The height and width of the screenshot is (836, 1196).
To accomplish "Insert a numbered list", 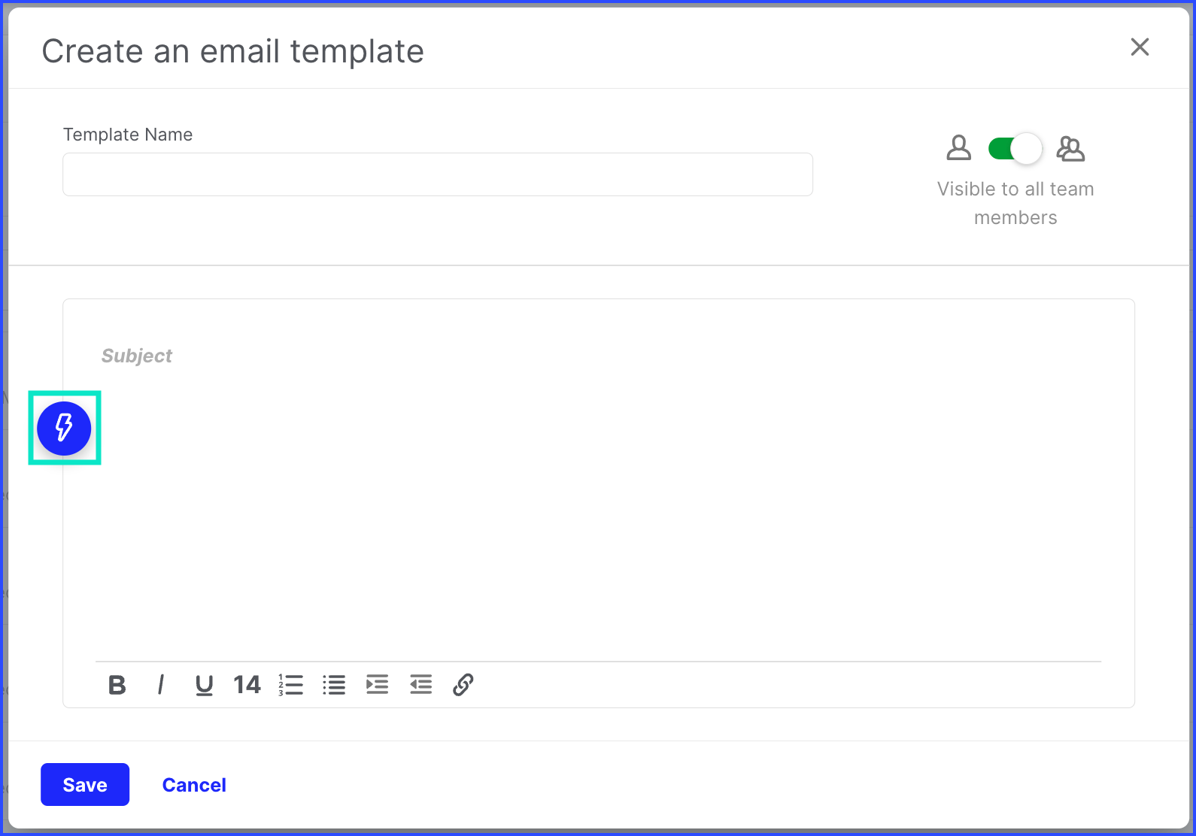I will click(x=290, y=685).
